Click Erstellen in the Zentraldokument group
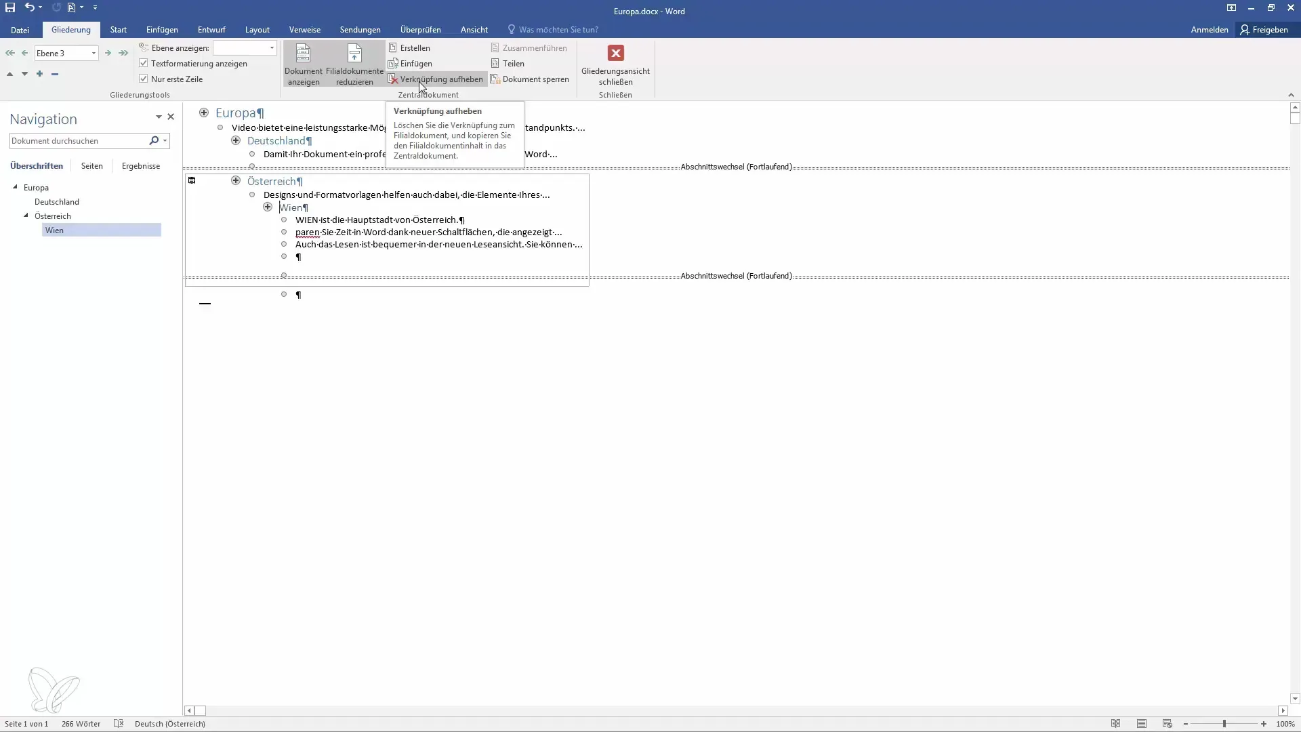The width and height of the screenshot is (1301, 732). pyautogui.click(x=409, y=48)
